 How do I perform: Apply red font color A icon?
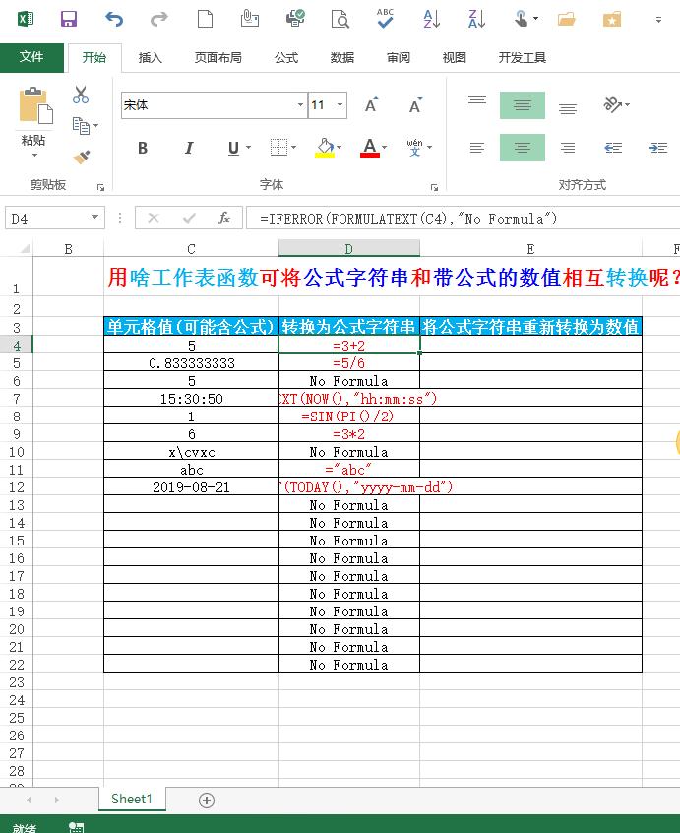point(370,148)
